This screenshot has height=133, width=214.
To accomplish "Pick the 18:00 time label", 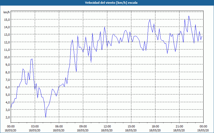I will click(155, 127).
